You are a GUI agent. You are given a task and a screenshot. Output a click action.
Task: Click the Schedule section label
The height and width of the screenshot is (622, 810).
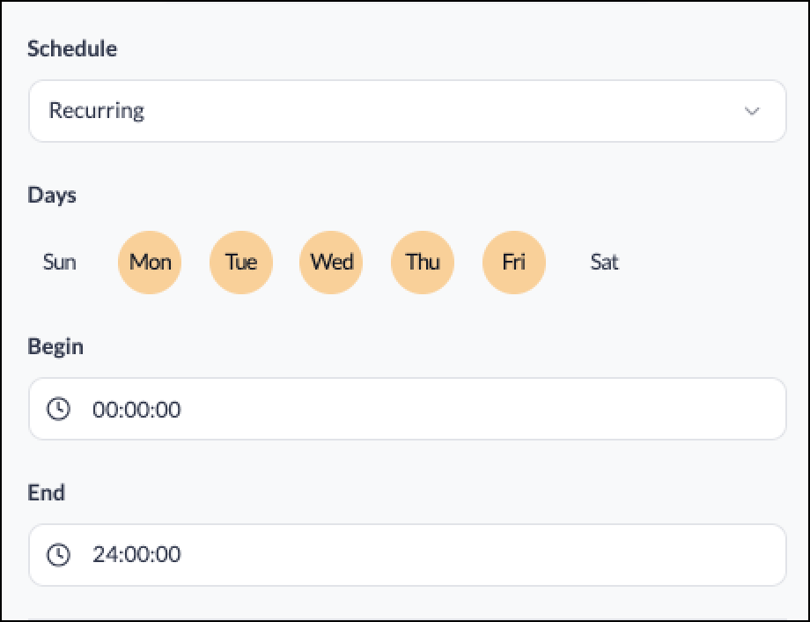pyautogui.click(x=72, y=48)
